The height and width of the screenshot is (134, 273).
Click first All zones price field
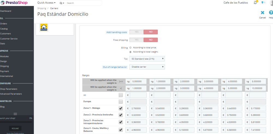coord(138,95)
